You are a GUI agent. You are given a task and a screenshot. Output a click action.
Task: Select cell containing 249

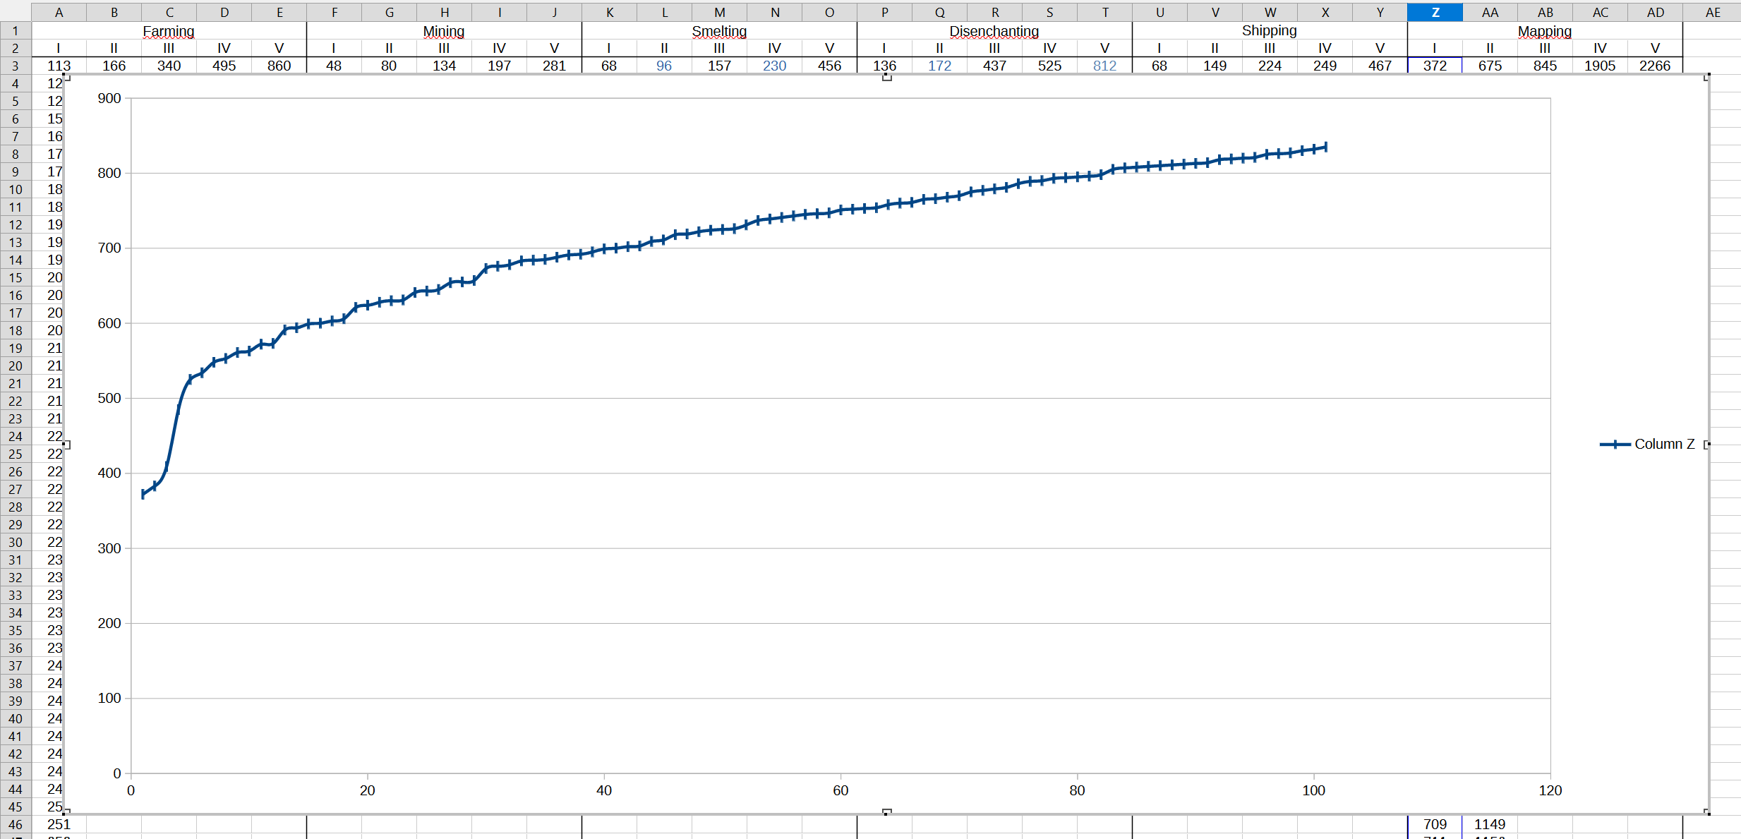(x=1325, y=66)
